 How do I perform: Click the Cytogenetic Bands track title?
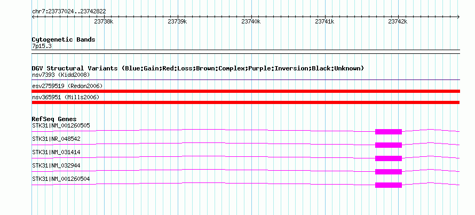coord(64,39)
